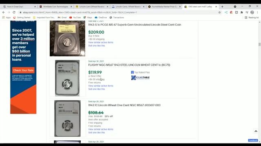Open Getting Started bookmark

click(x=22, y=17)
